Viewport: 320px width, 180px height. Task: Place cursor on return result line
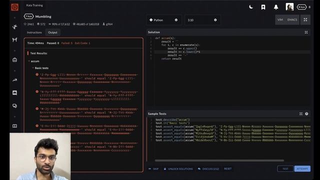click(171, 59)
